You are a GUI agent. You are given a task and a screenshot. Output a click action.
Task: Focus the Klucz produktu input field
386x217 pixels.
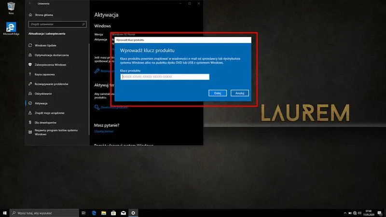click(165, 77)
